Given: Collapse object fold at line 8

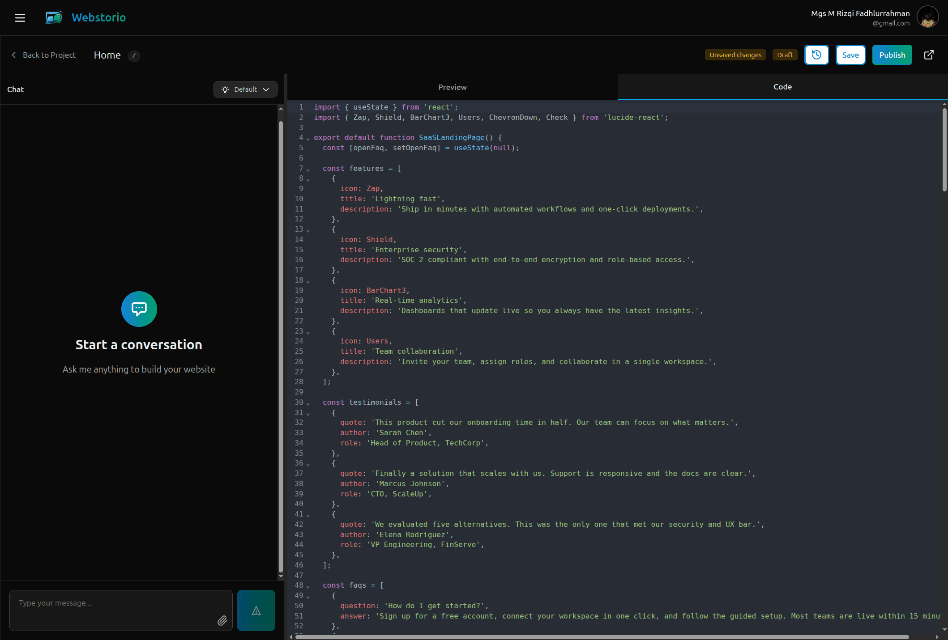Looking at the screenshot, I should [x=308, y=180].
